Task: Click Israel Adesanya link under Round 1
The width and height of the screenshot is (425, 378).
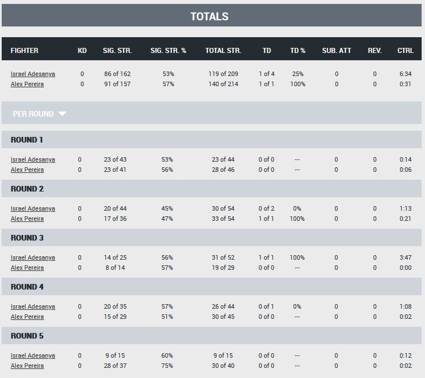Action: pyautogui.click(x=33, y=159)
